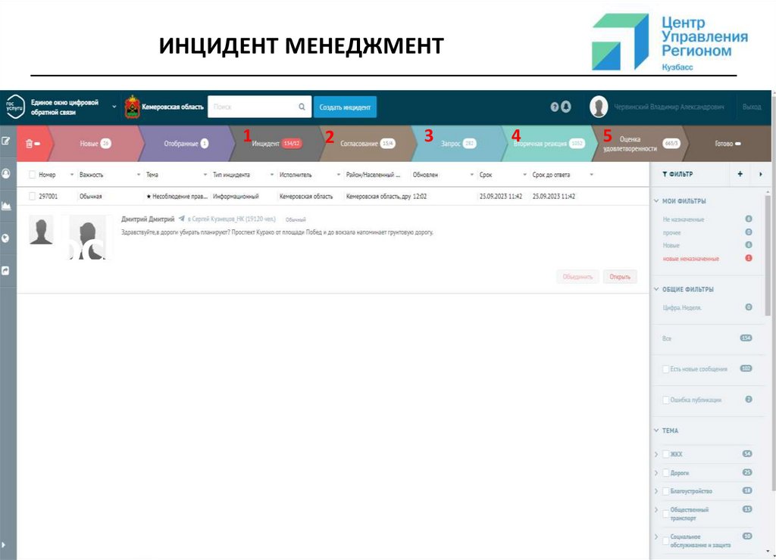This screenshot has height=560, width=776.
Task: Expand the left sidebar with bottom arrow
Action: (x=4, y=544)
